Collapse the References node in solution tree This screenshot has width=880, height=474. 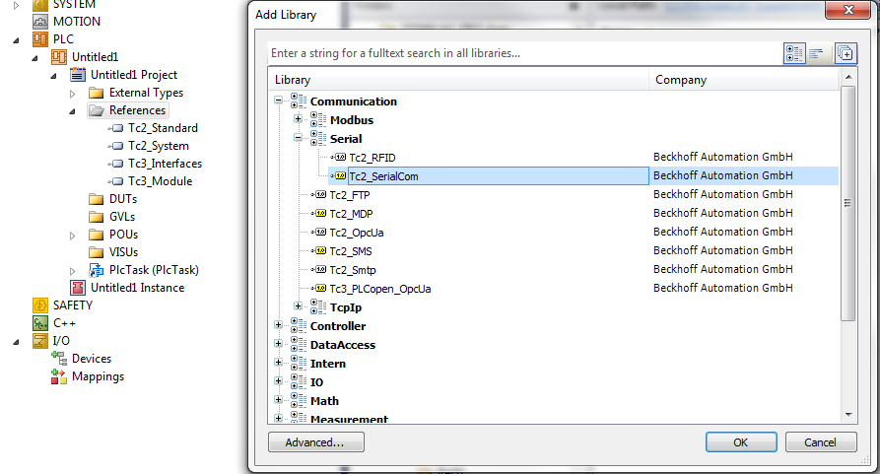pyautogui.click(x=72, y=111)
